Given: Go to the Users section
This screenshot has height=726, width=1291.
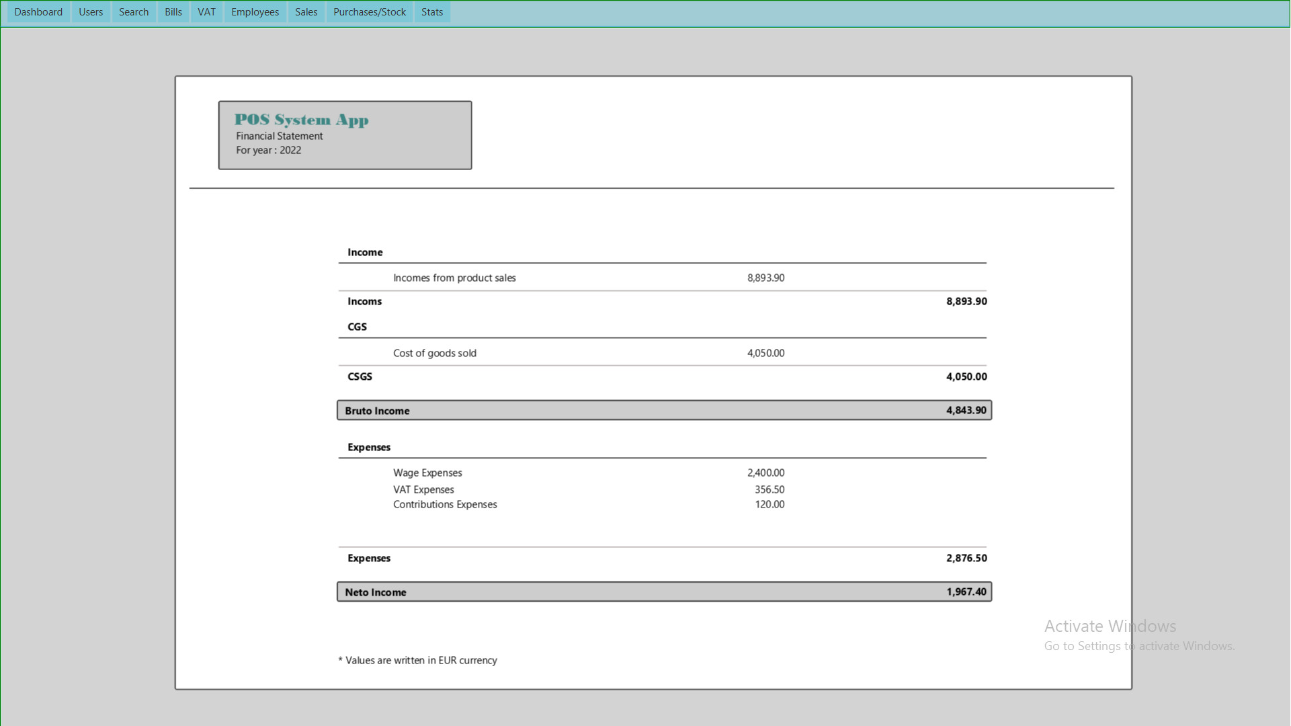Looking at the screenshot, I should coord(91,12).
